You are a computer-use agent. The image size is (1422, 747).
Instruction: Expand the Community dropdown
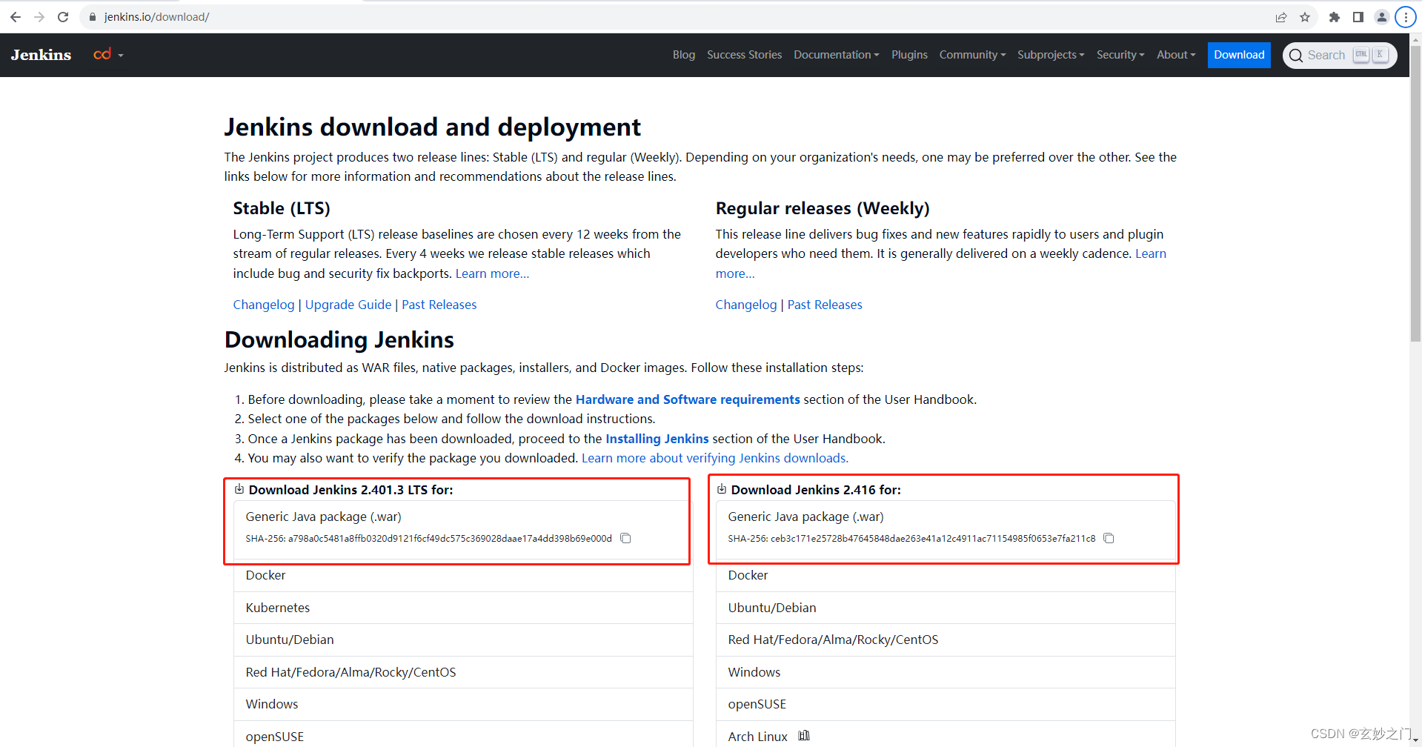972,55
